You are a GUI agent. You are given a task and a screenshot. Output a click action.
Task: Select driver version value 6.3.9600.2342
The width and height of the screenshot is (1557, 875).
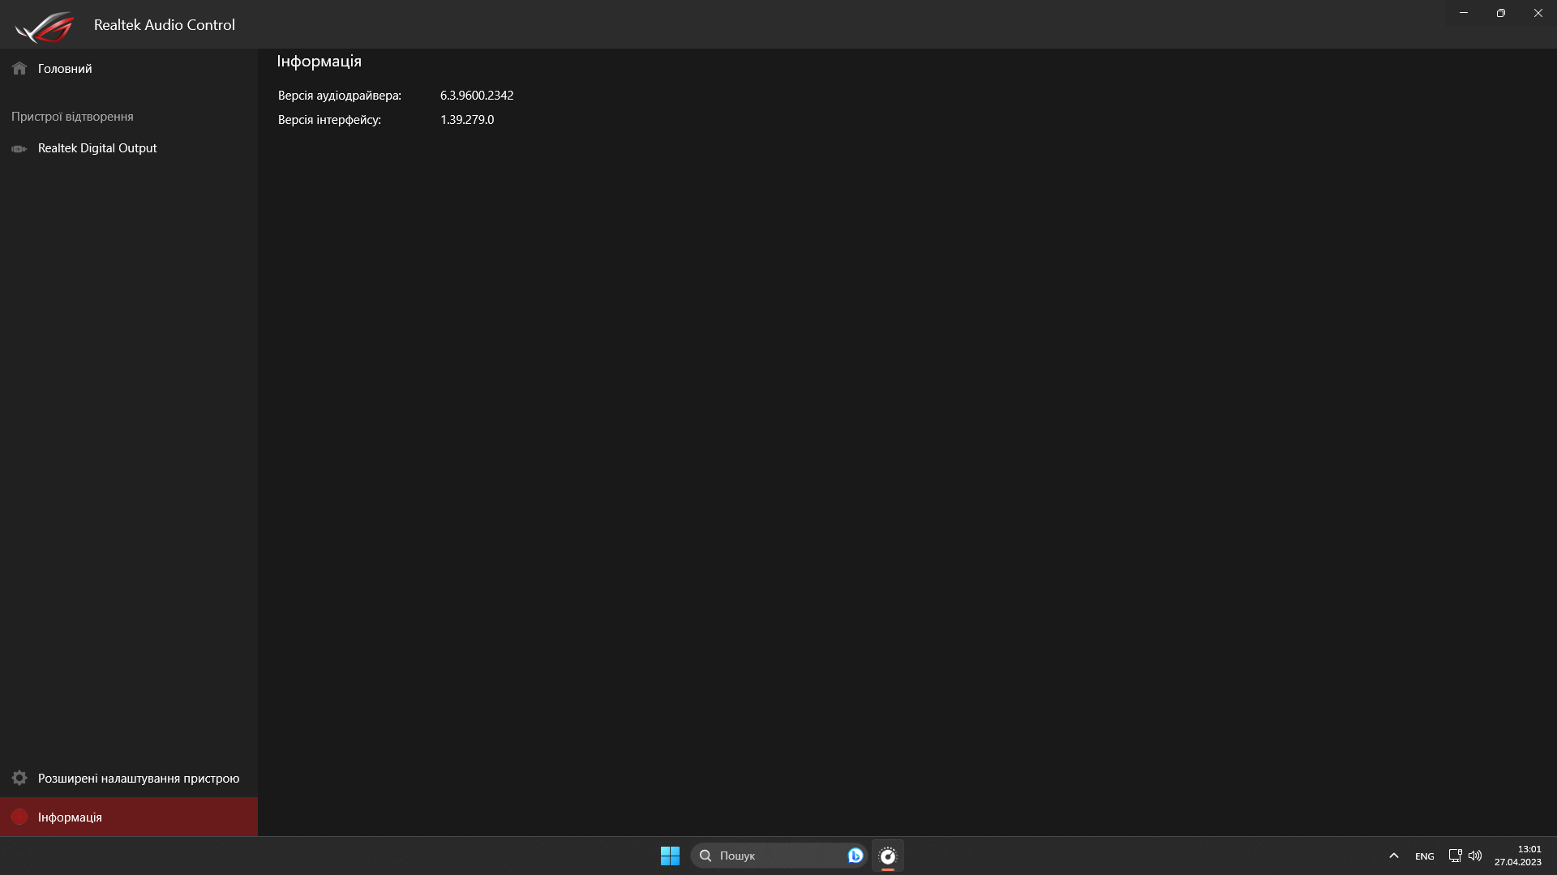[477, 96]
